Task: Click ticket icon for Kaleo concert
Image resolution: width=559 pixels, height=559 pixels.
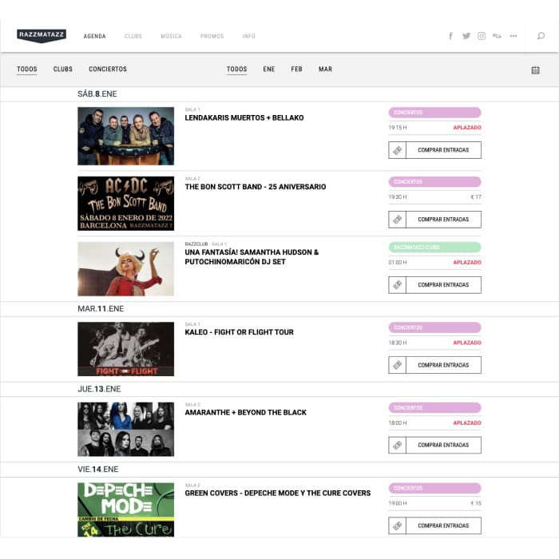Action: (397, 365)
